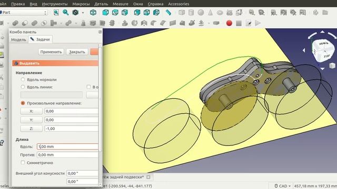The image size is (337, 189).
Task: Switch to the 'Задачи' tab
Action: click(x=41, y=39)
